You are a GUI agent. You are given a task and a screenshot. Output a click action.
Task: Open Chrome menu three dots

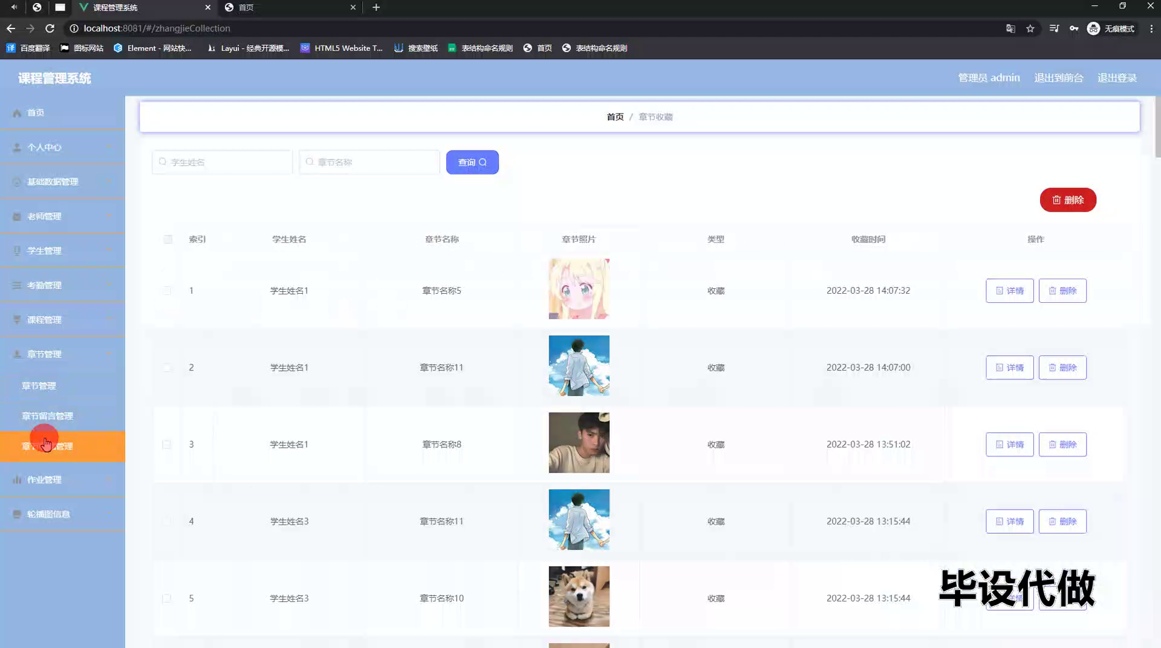click(1151, 28)
